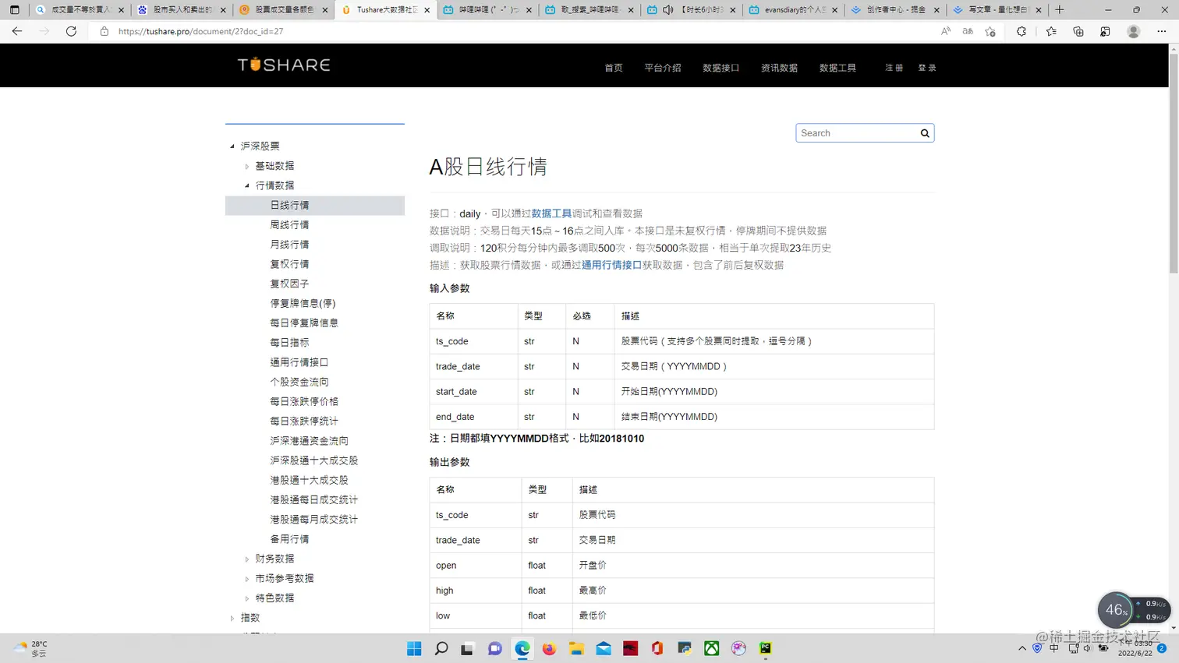Viewport: 1179px width, 663px height.
Task: Toggle the hidden icons chevron in system tray
Action: point(1021,647)
